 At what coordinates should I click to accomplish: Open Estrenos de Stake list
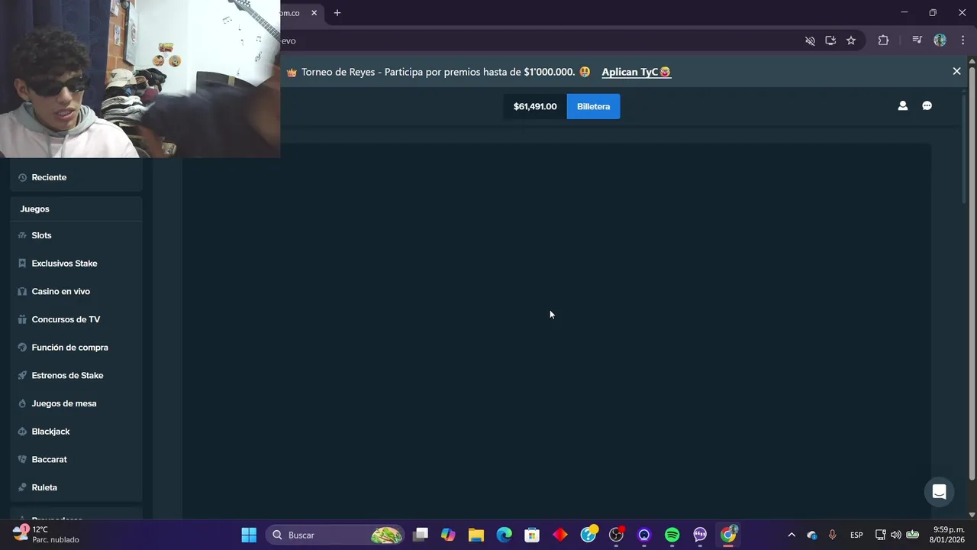[x=76, y=375]
